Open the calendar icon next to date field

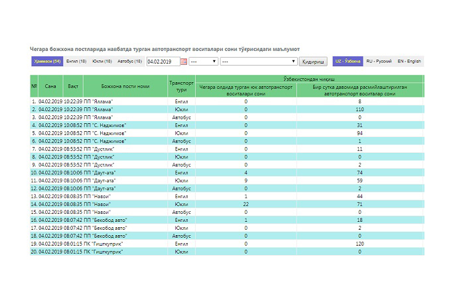click(184, 62)
